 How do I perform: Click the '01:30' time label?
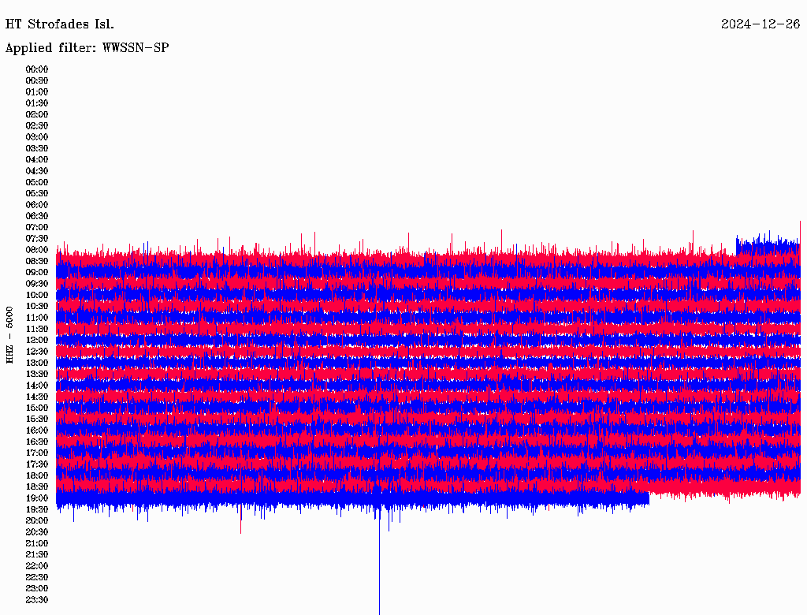click(37, 103)
